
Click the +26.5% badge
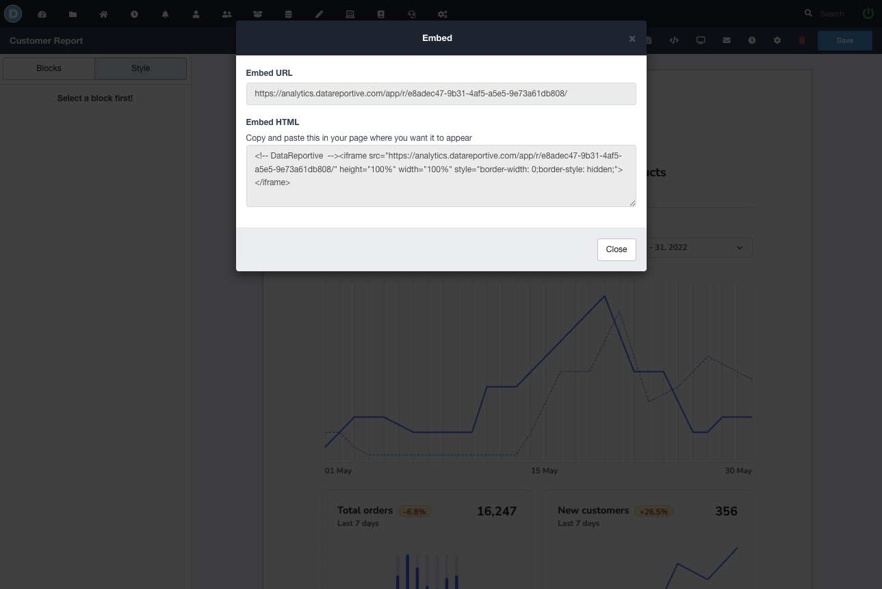pos(653,511)
